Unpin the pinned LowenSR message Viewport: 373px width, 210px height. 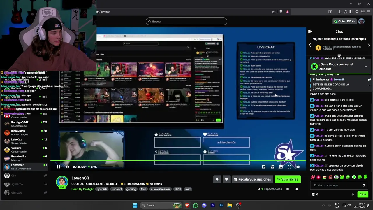[369, 79]
